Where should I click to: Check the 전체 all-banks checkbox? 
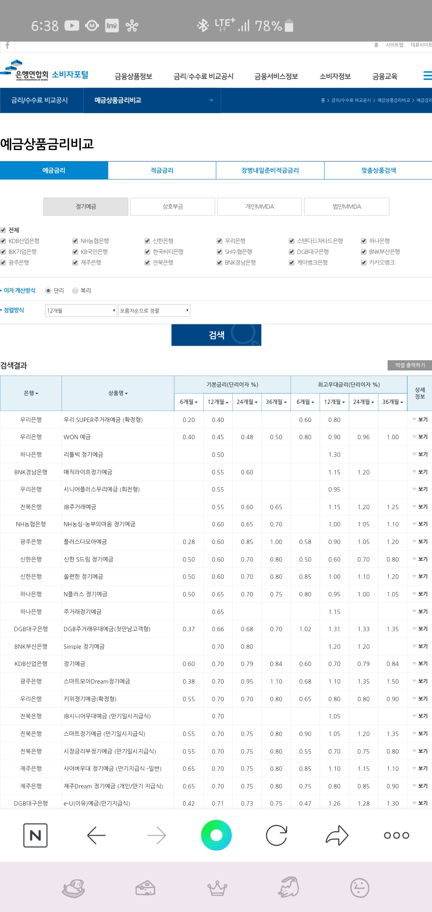(x=3, y=230)
